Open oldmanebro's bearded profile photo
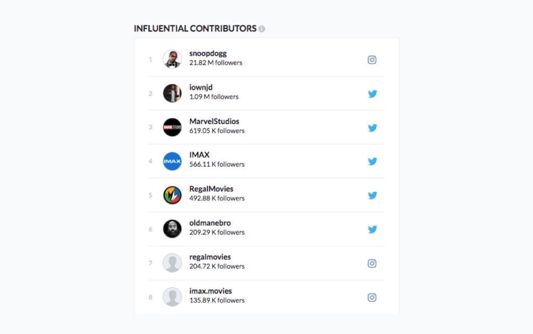Viewport: 533px width, 334px height. (172, 229)
